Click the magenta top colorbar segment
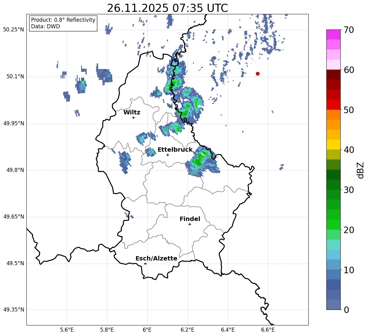 pyautogui.click(x=333, y=35)
